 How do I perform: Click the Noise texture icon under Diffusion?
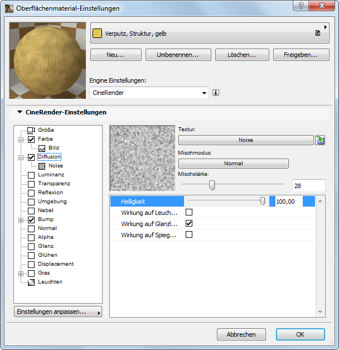point(42,166)
